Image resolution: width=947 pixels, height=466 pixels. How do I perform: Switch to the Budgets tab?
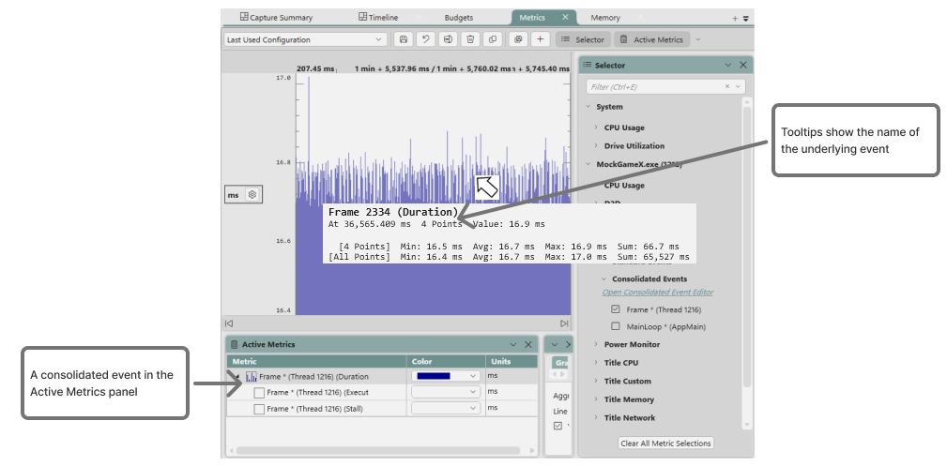458,18
